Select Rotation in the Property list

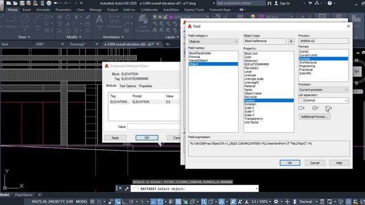tap(250, 104)
